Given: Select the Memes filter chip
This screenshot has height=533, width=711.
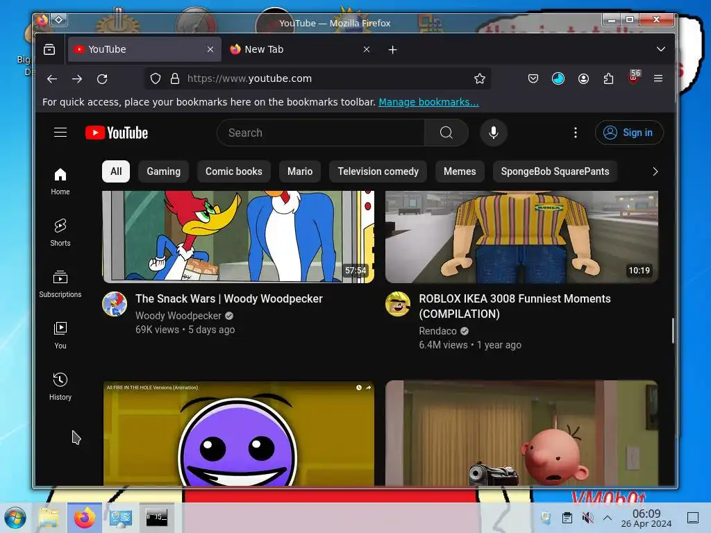Looking at the screenshot, I should [460, 171].
